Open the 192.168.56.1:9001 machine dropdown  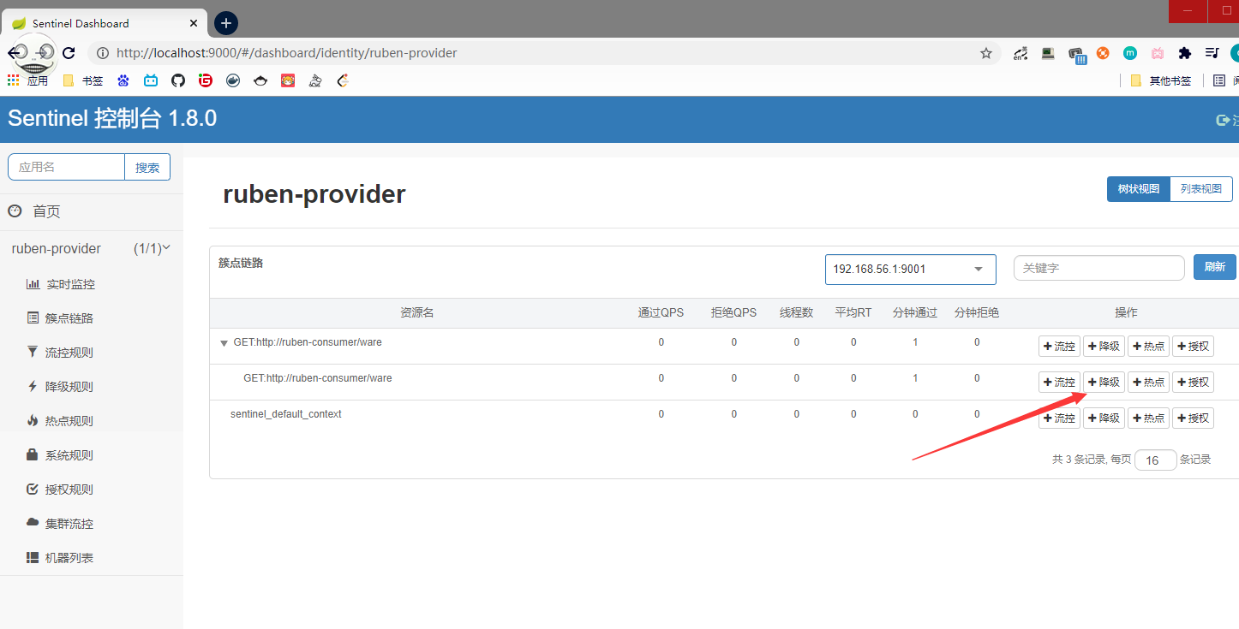click(910, 270)
